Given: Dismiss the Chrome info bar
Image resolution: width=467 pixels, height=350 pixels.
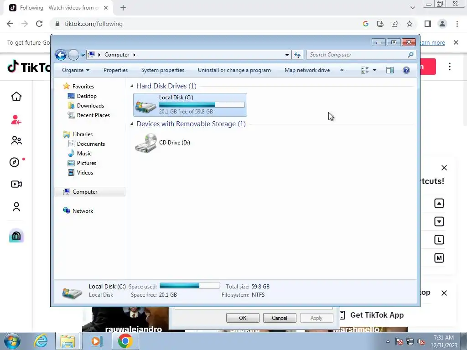Looking at the screenshot, I should click(456, 42).
